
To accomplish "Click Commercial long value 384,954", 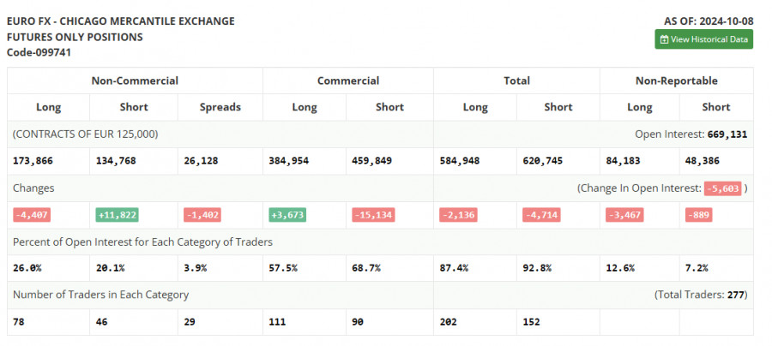I will point(289,161).
